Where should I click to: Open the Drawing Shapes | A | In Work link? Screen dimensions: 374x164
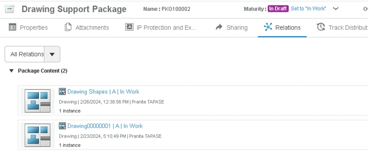coord(103,92)
